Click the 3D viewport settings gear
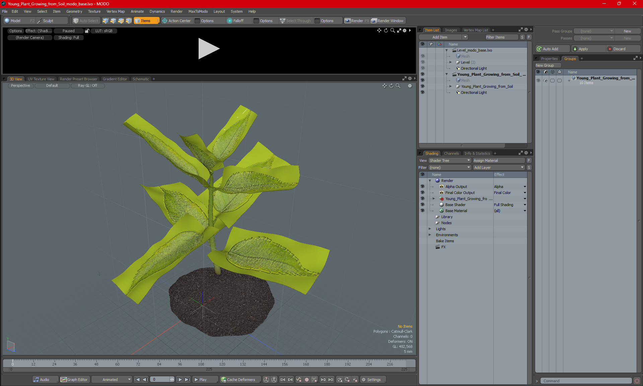The width and height of the screenshot is (643, 386). coord(410,86)
